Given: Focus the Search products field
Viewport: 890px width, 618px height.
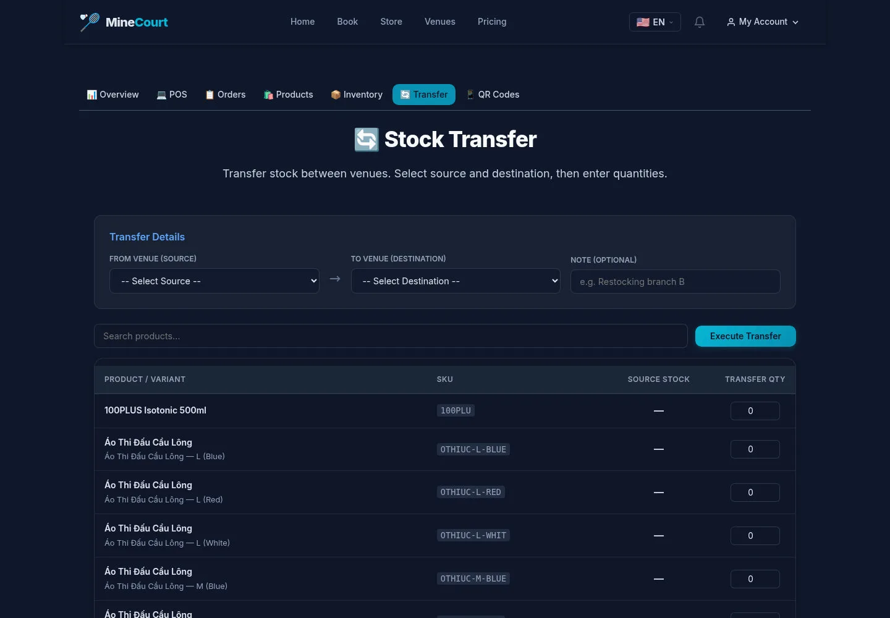Looking at the screenshot, I should [391, 336].
